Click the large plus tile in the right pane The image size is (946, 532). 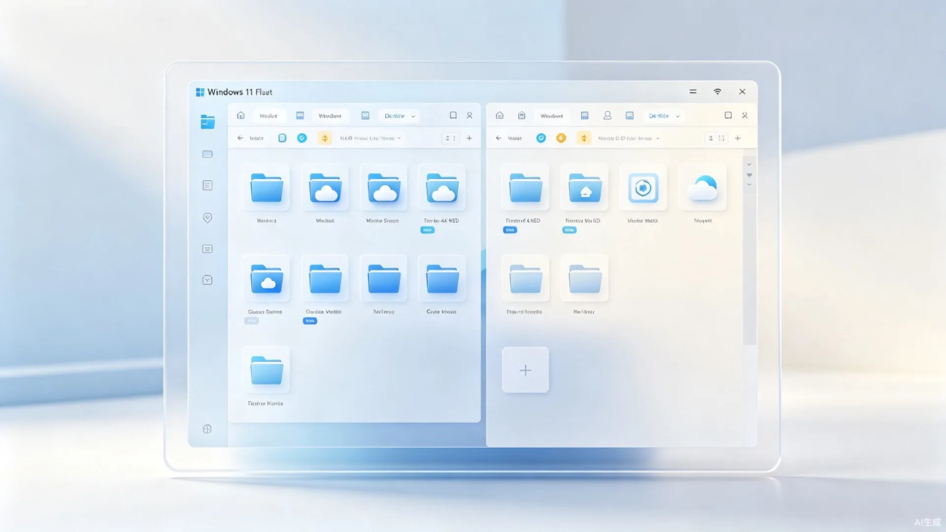[x=525, y=370]
